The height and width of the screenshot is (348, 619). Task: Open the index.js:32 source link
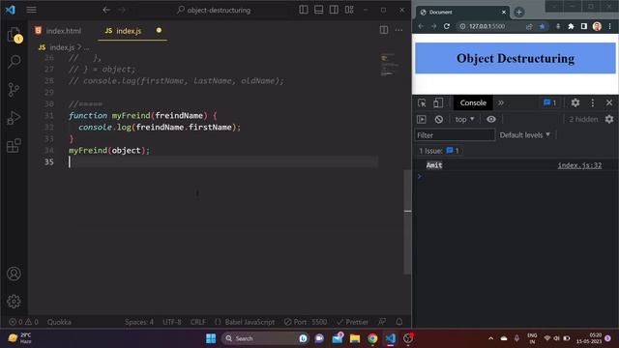click(579, 165)
